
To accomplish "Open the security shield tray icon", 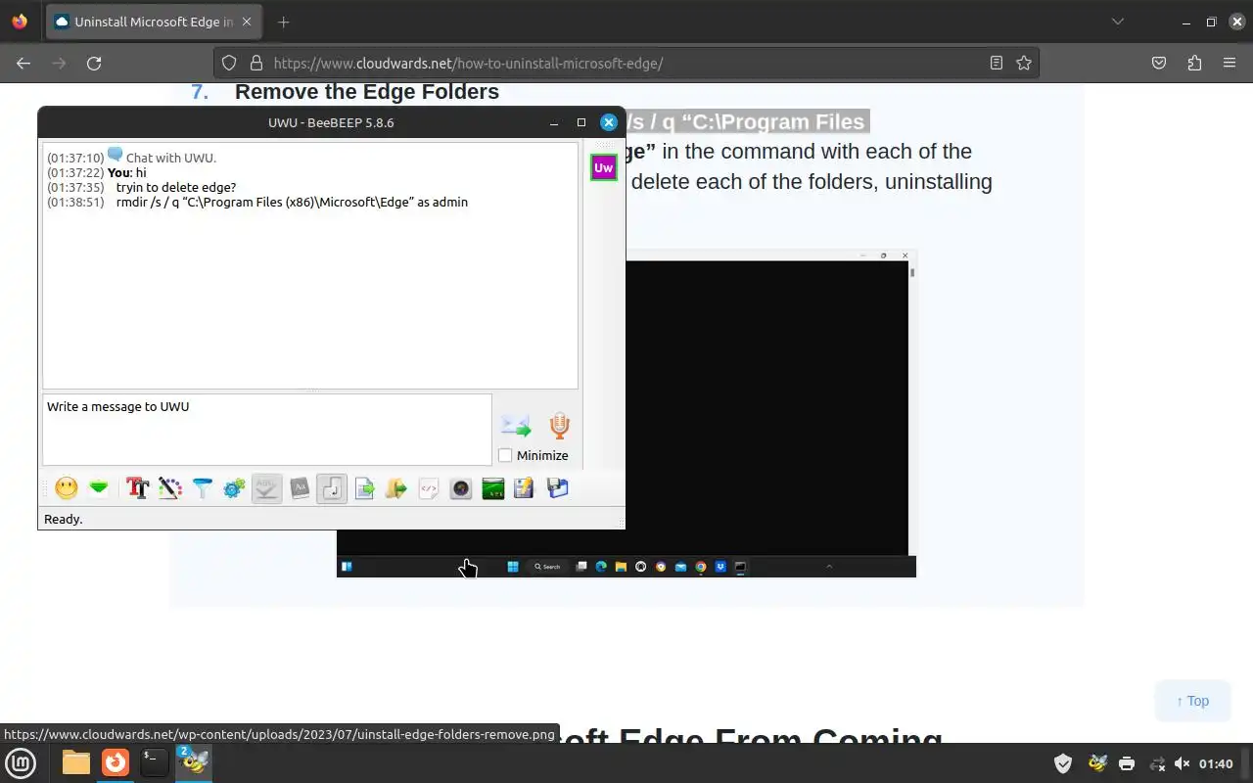I will pyautogui.click(x=1063, y=763).
